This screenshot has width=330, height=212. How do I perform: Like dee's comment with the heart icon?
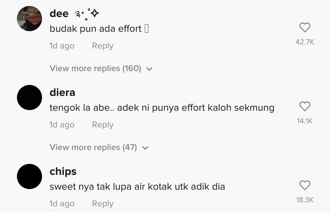[305, 28]
